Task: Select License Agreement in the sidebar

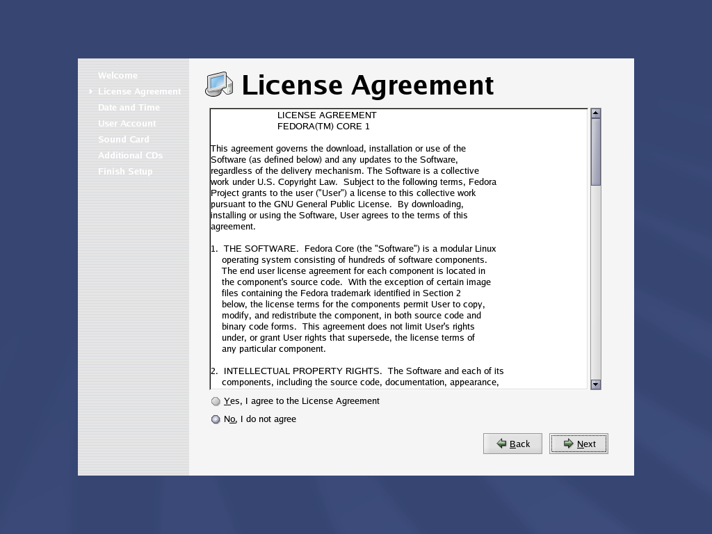Action: click(139, 91)
